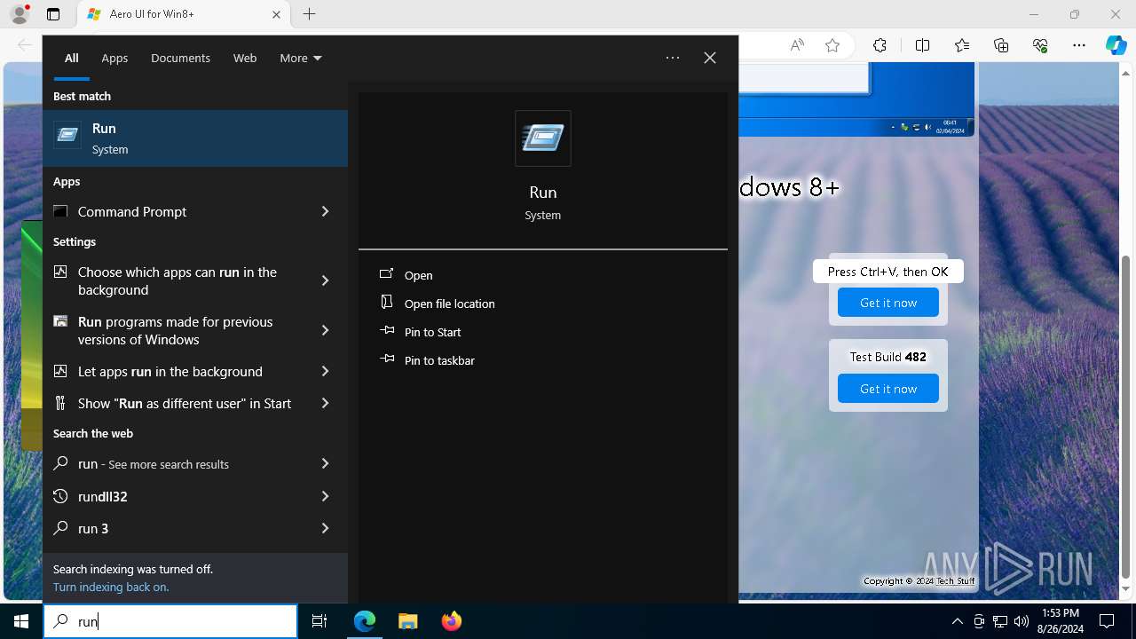Open Edge Collections icon
The image size is (1136, 639).
1001,45
